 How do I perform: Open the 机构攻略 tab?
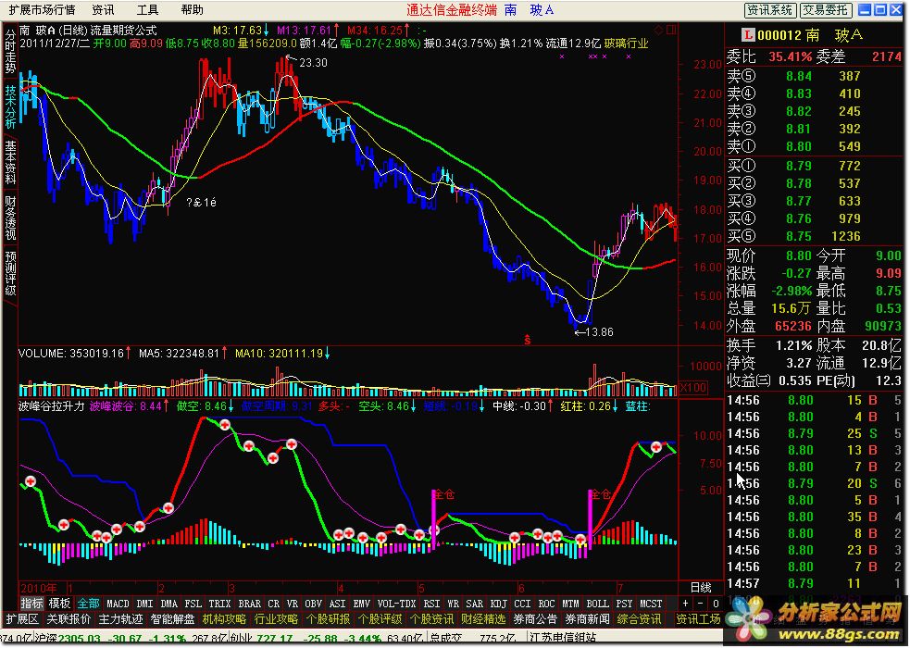coord(224,619)
